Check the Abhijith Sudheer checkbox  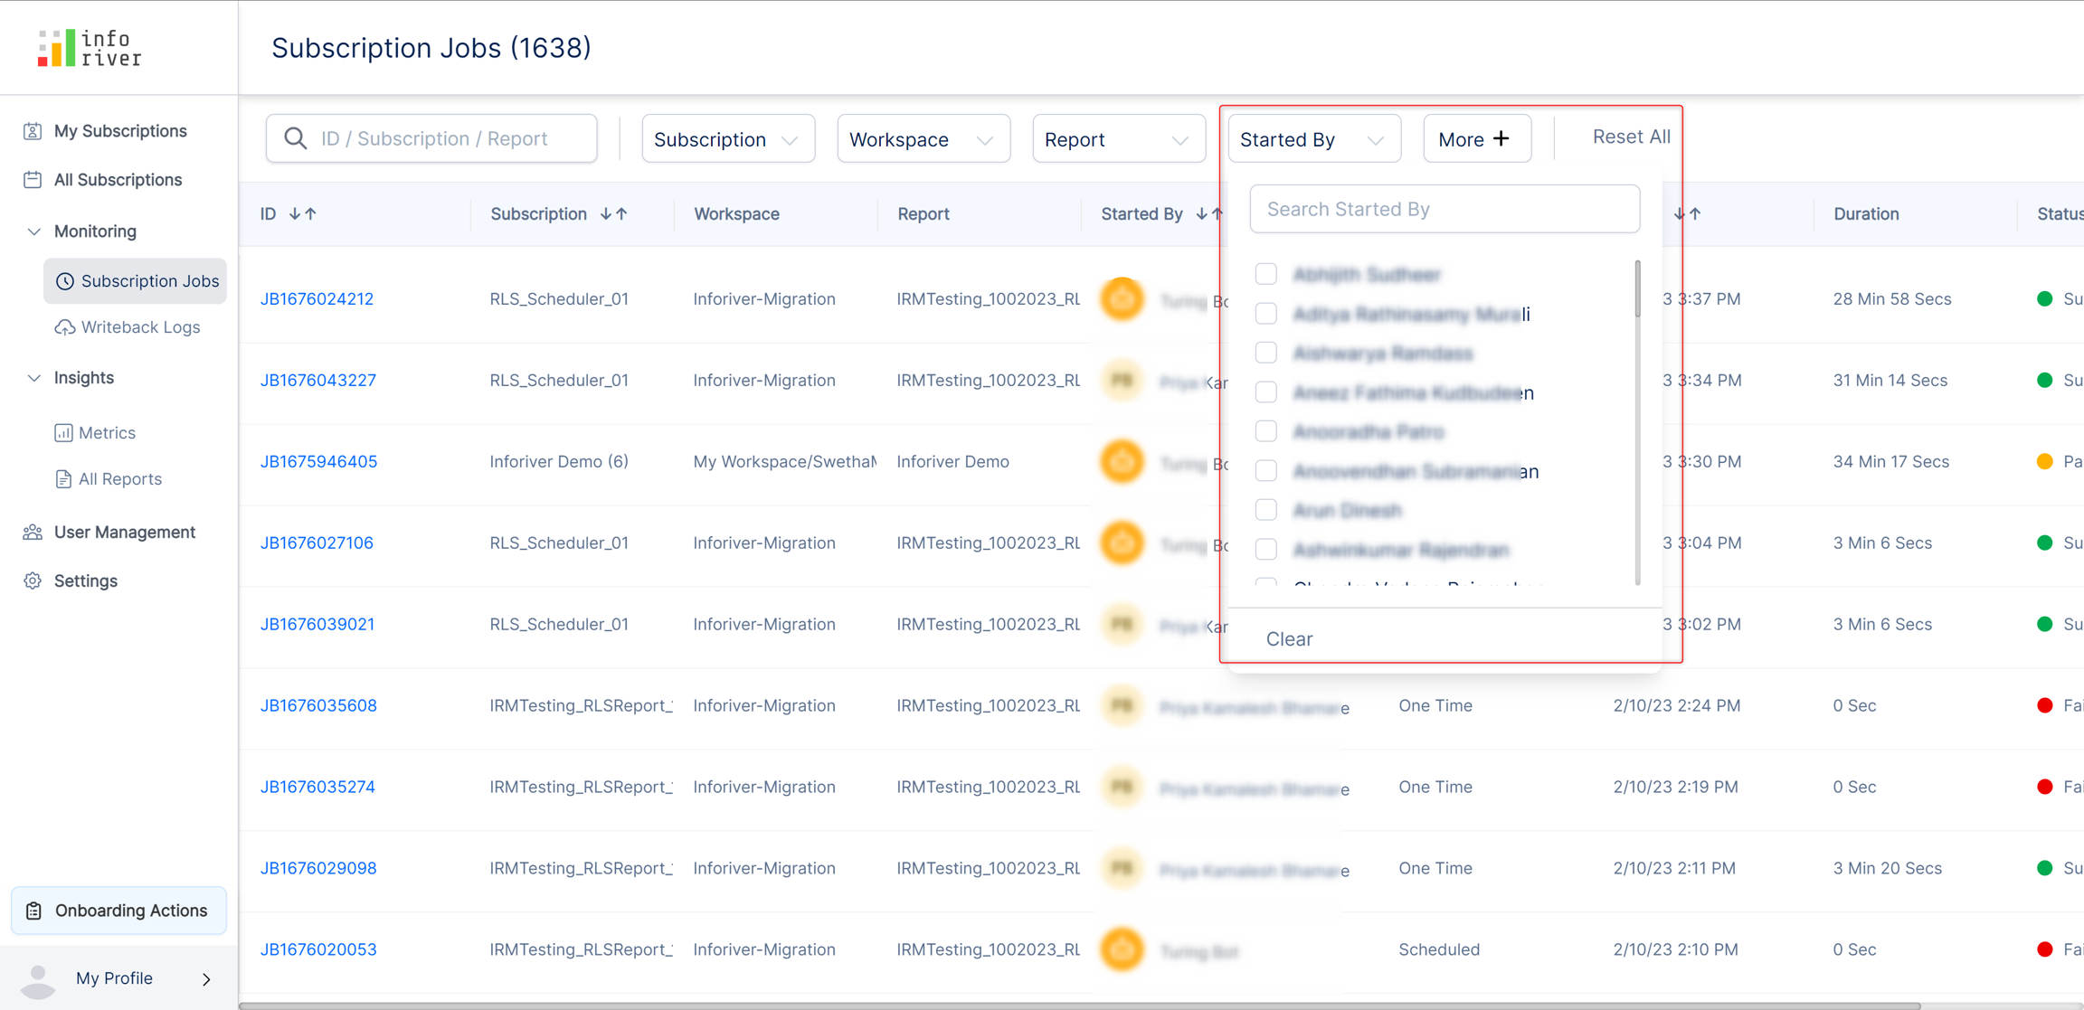(1265, 274)
